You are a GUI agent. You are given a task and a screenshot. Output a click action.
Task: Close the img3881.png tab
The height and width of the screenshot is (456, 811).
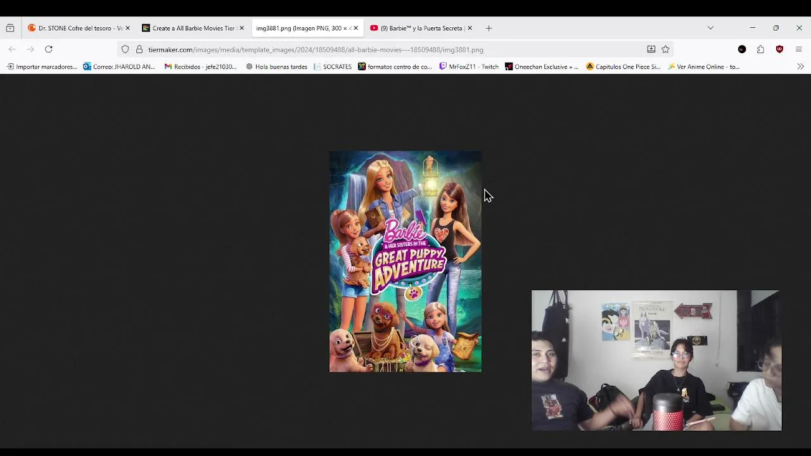click(355, 28)
